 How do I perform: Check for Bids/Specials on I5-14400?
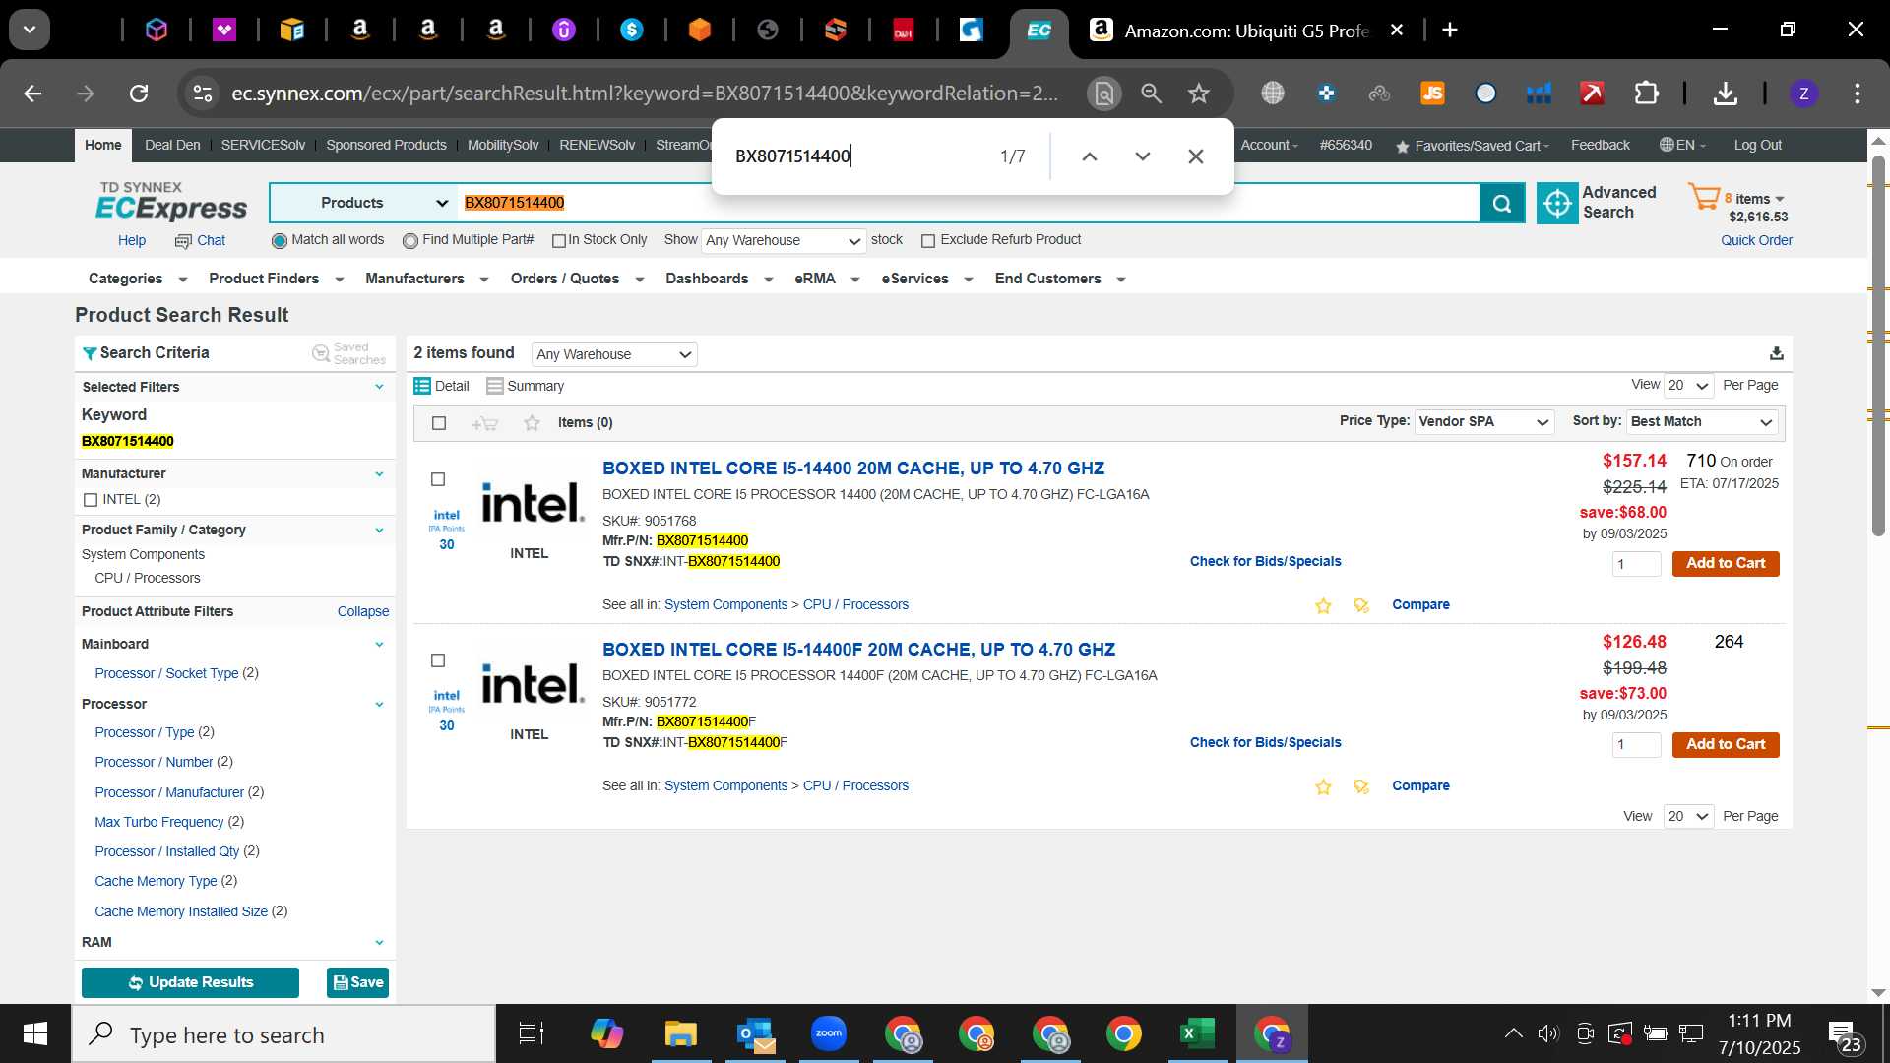point(1265,561)
